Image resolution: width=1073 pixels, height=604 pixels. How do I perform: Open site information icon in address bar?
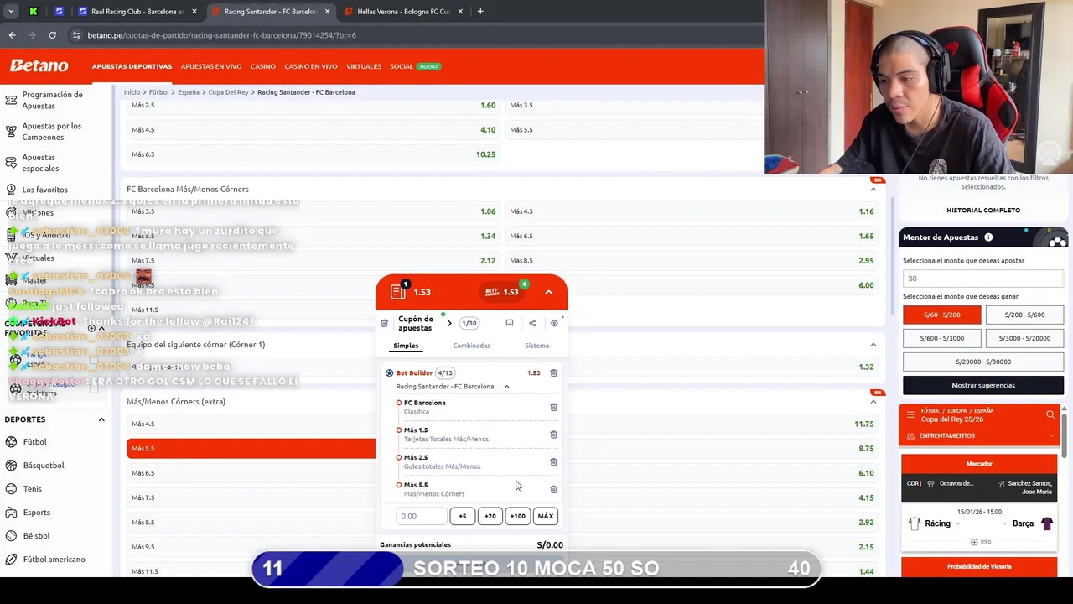[76, 35]
